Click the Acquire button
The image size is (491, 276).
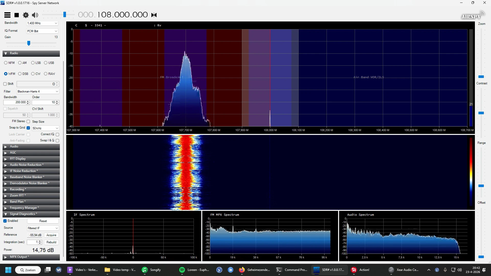[x=51, y=235]
